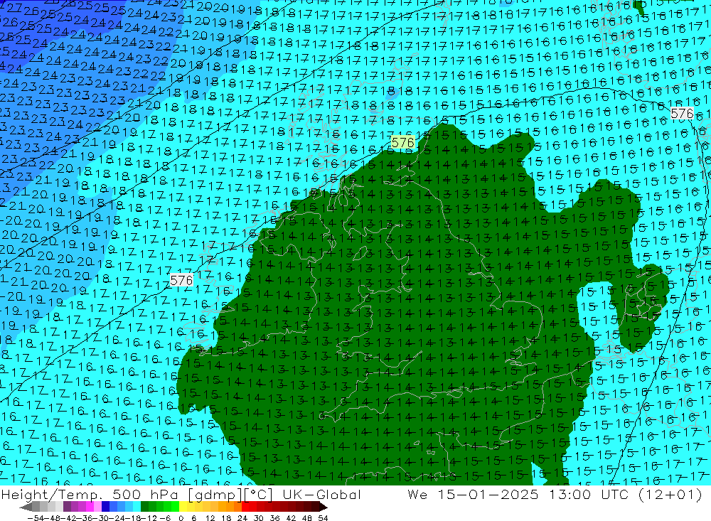Click the bright magenta legend swatch

(x=90, y=507)
